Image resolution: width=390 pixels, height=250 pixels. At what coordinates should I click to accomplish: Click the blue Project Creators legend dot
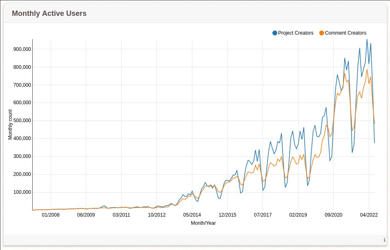click(x=275, y=33)
